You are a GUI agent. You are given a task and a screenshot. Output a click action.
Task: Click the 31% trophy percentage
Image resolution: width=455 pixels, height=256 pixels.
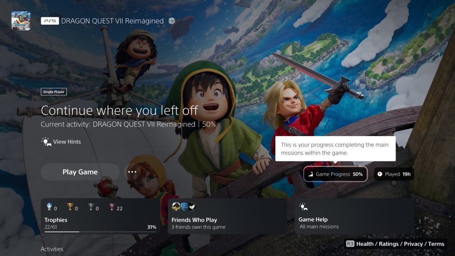click(x=152, y=227)
